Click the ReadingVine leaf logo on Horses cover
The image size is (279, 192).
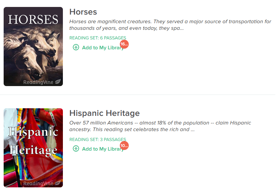click(58, 81)
